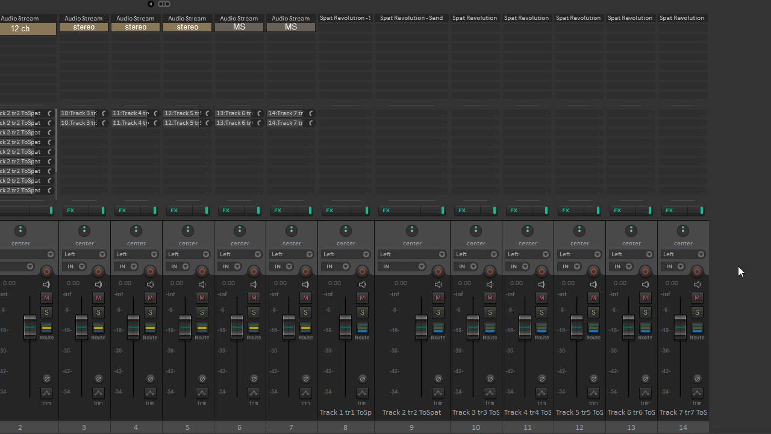The image size is (771, 434).
Task: Mute Track 7 tr7 channel strip
Action: (697, 298)
